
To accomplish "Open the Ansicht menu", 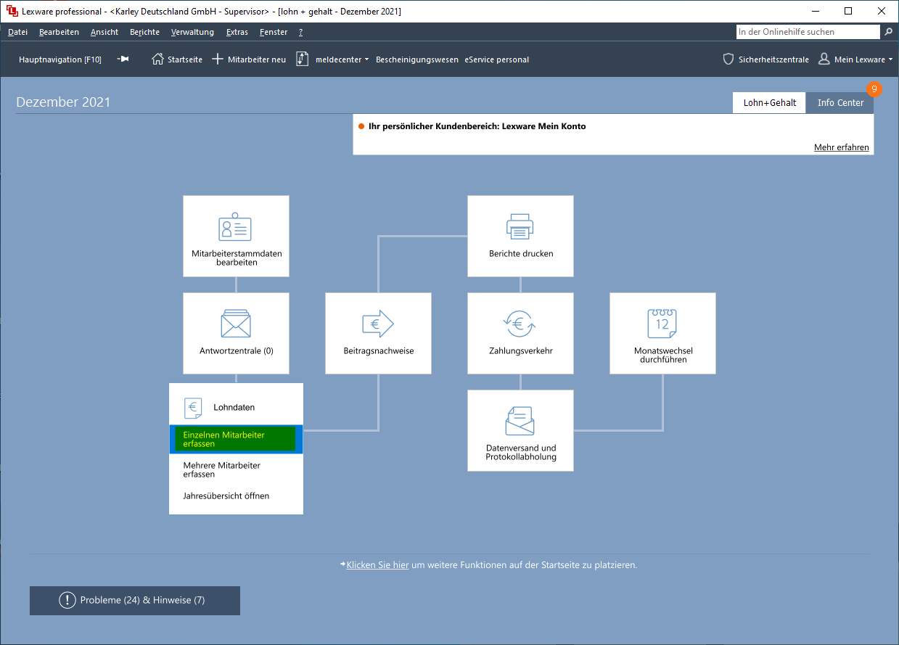I will pyautogui.click(x=104, y=32).
